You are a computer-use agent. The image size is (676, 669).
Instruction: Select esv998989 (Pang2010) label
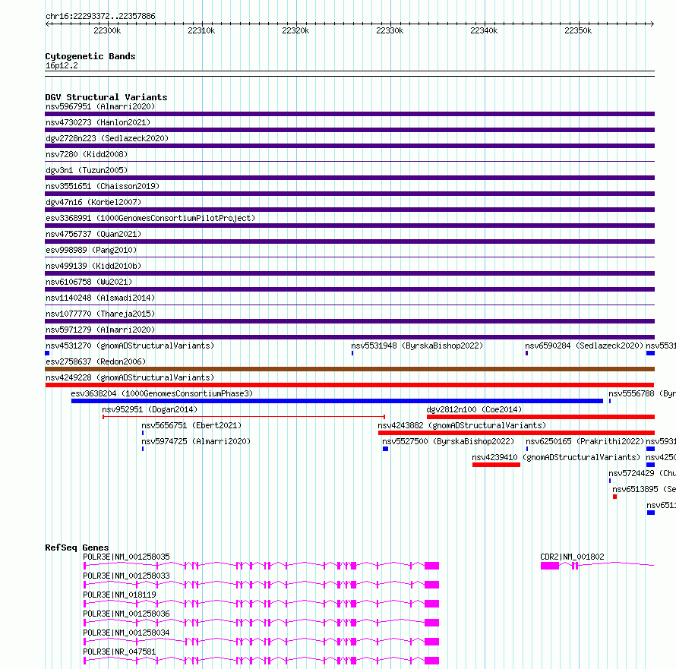(91, 250)
